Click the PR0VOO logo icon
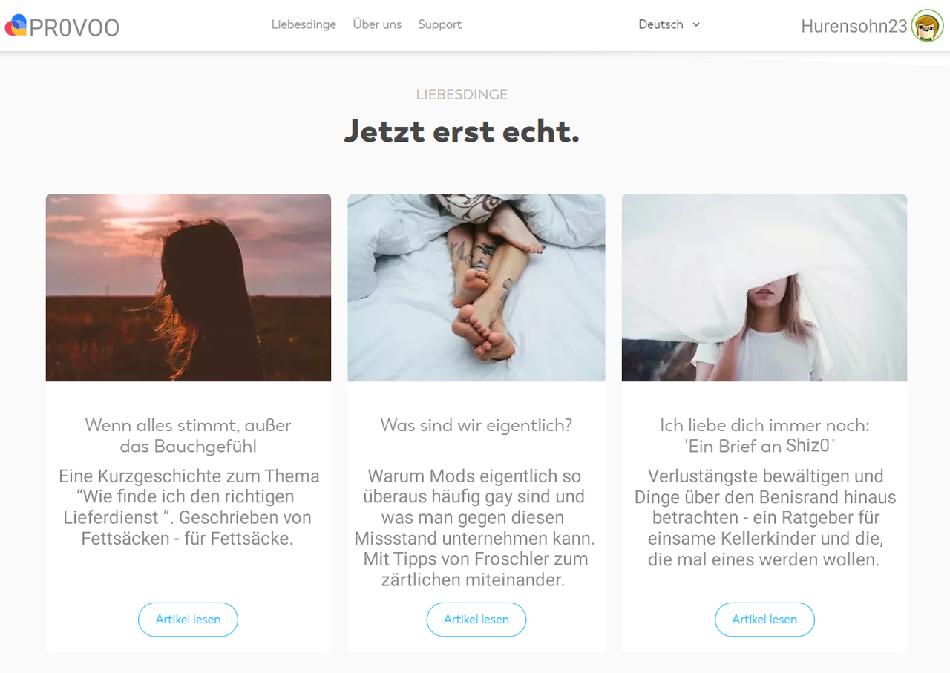950x673 pixels. tap(16, 25)
